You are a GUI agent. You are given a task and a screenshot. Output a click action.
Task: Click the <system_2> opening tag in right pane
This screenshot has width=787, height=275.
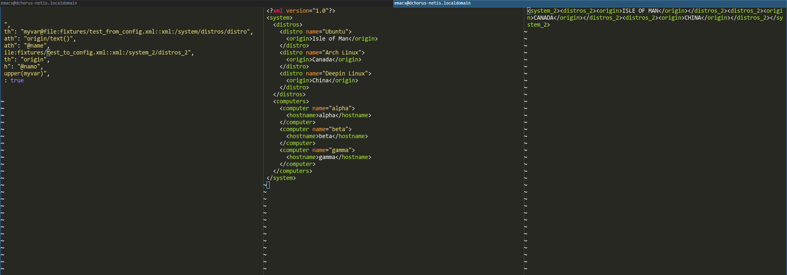click(x=544, y=11)
